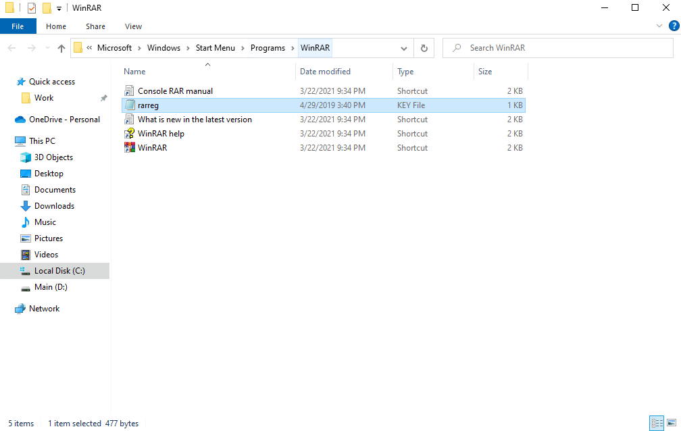Select This PC in navigation pane
Viewport: 681px width, 431px height.
[x=42, y=141]
